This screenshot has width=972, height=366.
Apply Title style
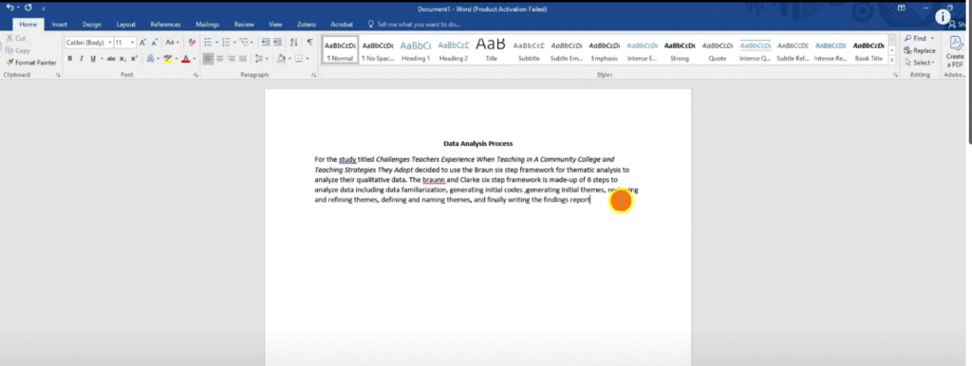tap(491, 50)
